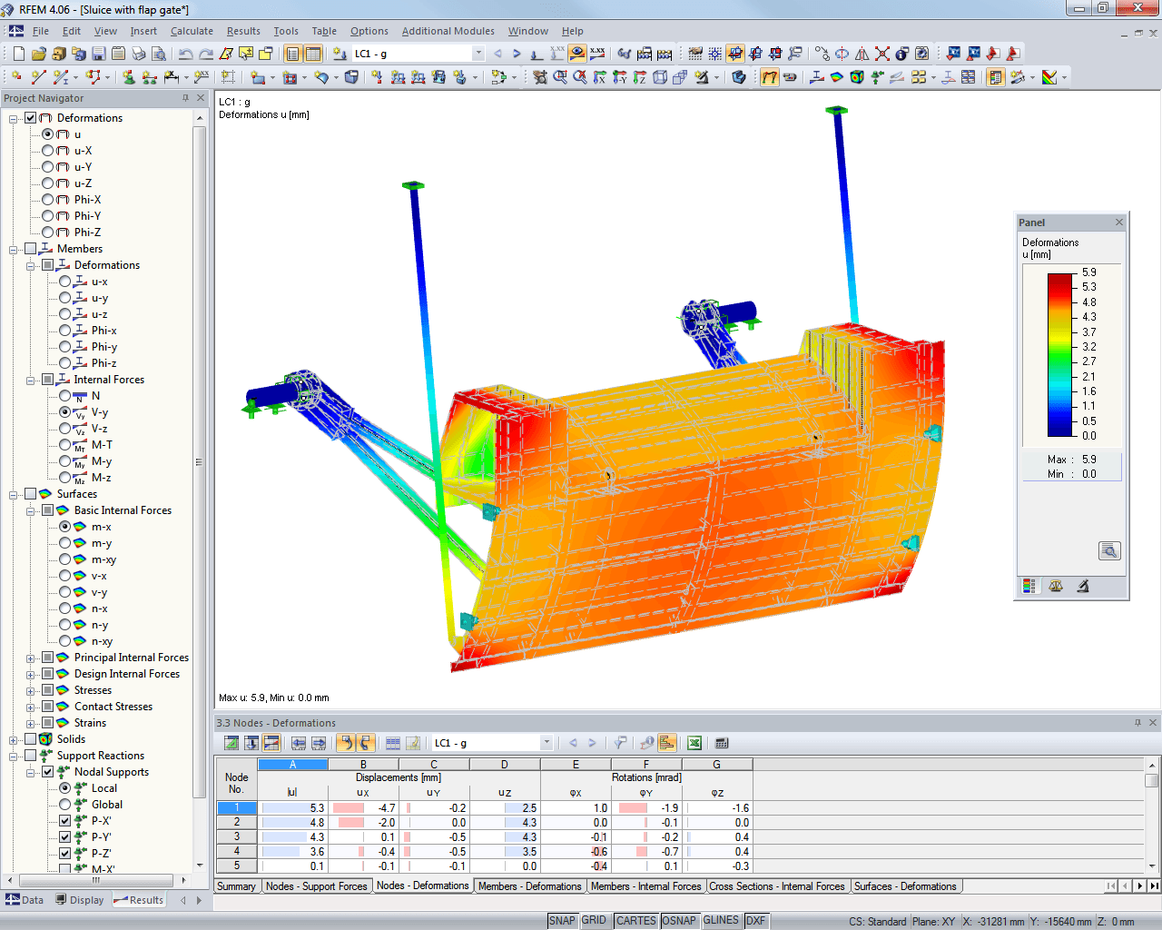
Task: Click the magnifier icon in the Panel
Action: coord(1109,549)
